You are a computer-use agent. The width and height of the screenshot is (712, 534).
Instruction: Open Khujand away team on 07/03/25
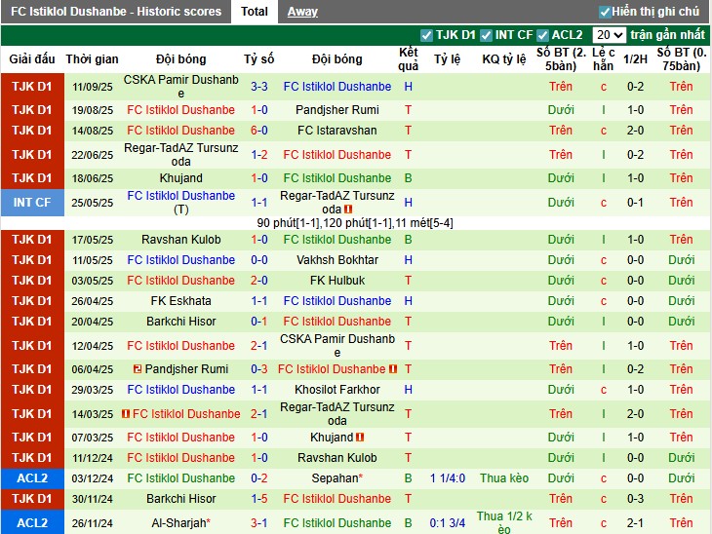(332, 438)
